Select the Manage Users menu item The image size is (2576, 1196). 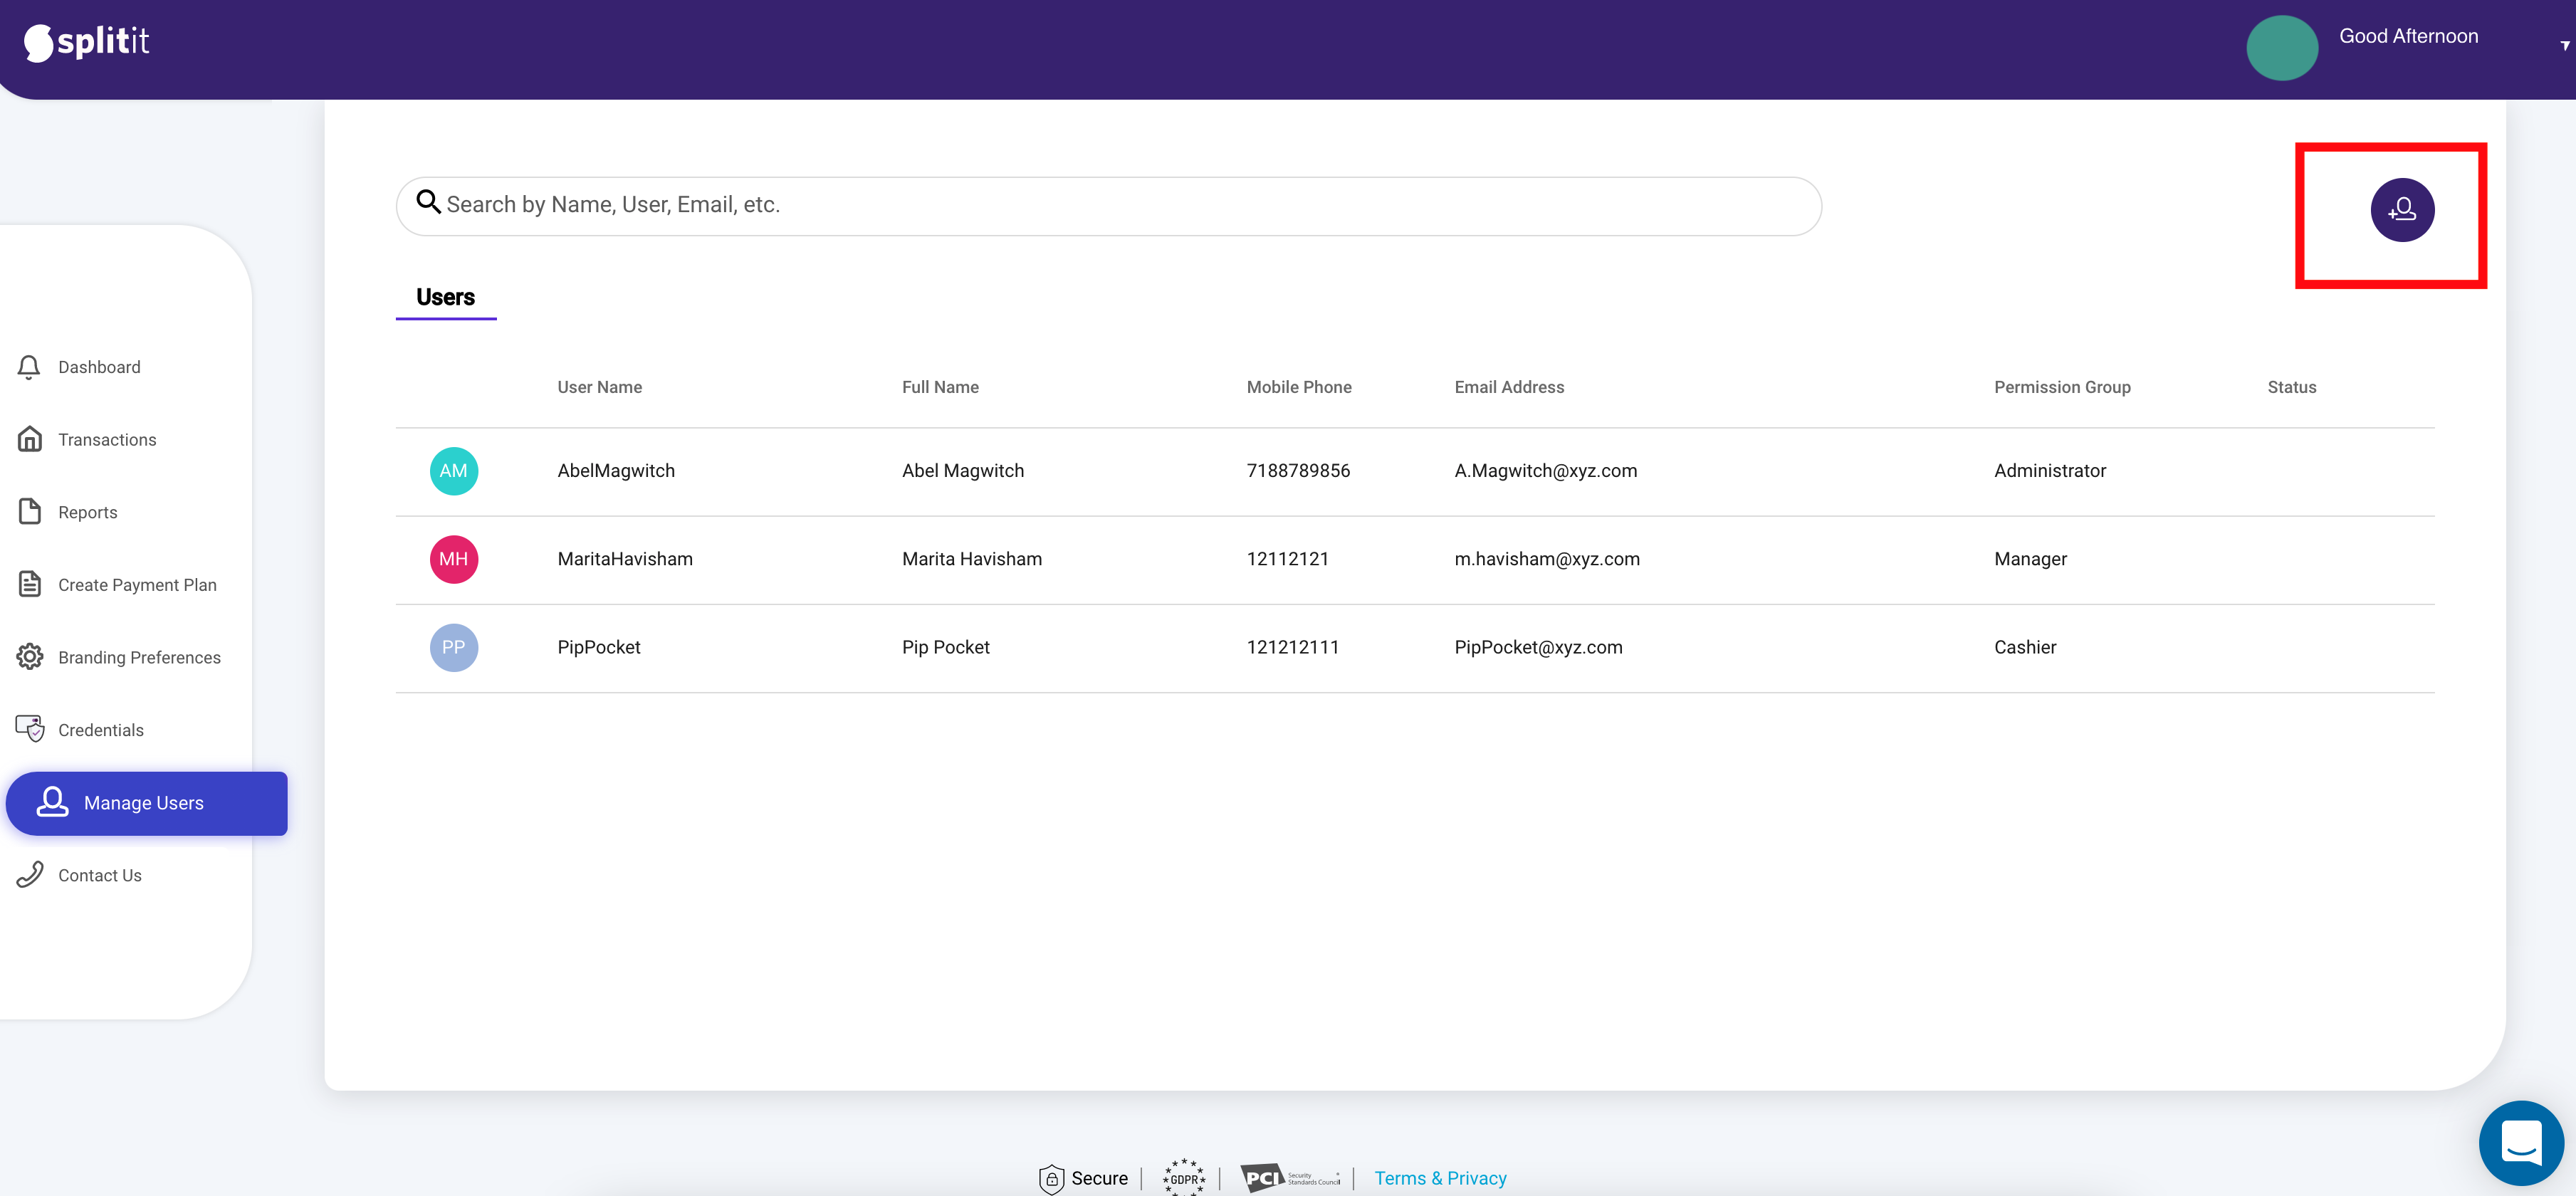click(x=143, y=803)
